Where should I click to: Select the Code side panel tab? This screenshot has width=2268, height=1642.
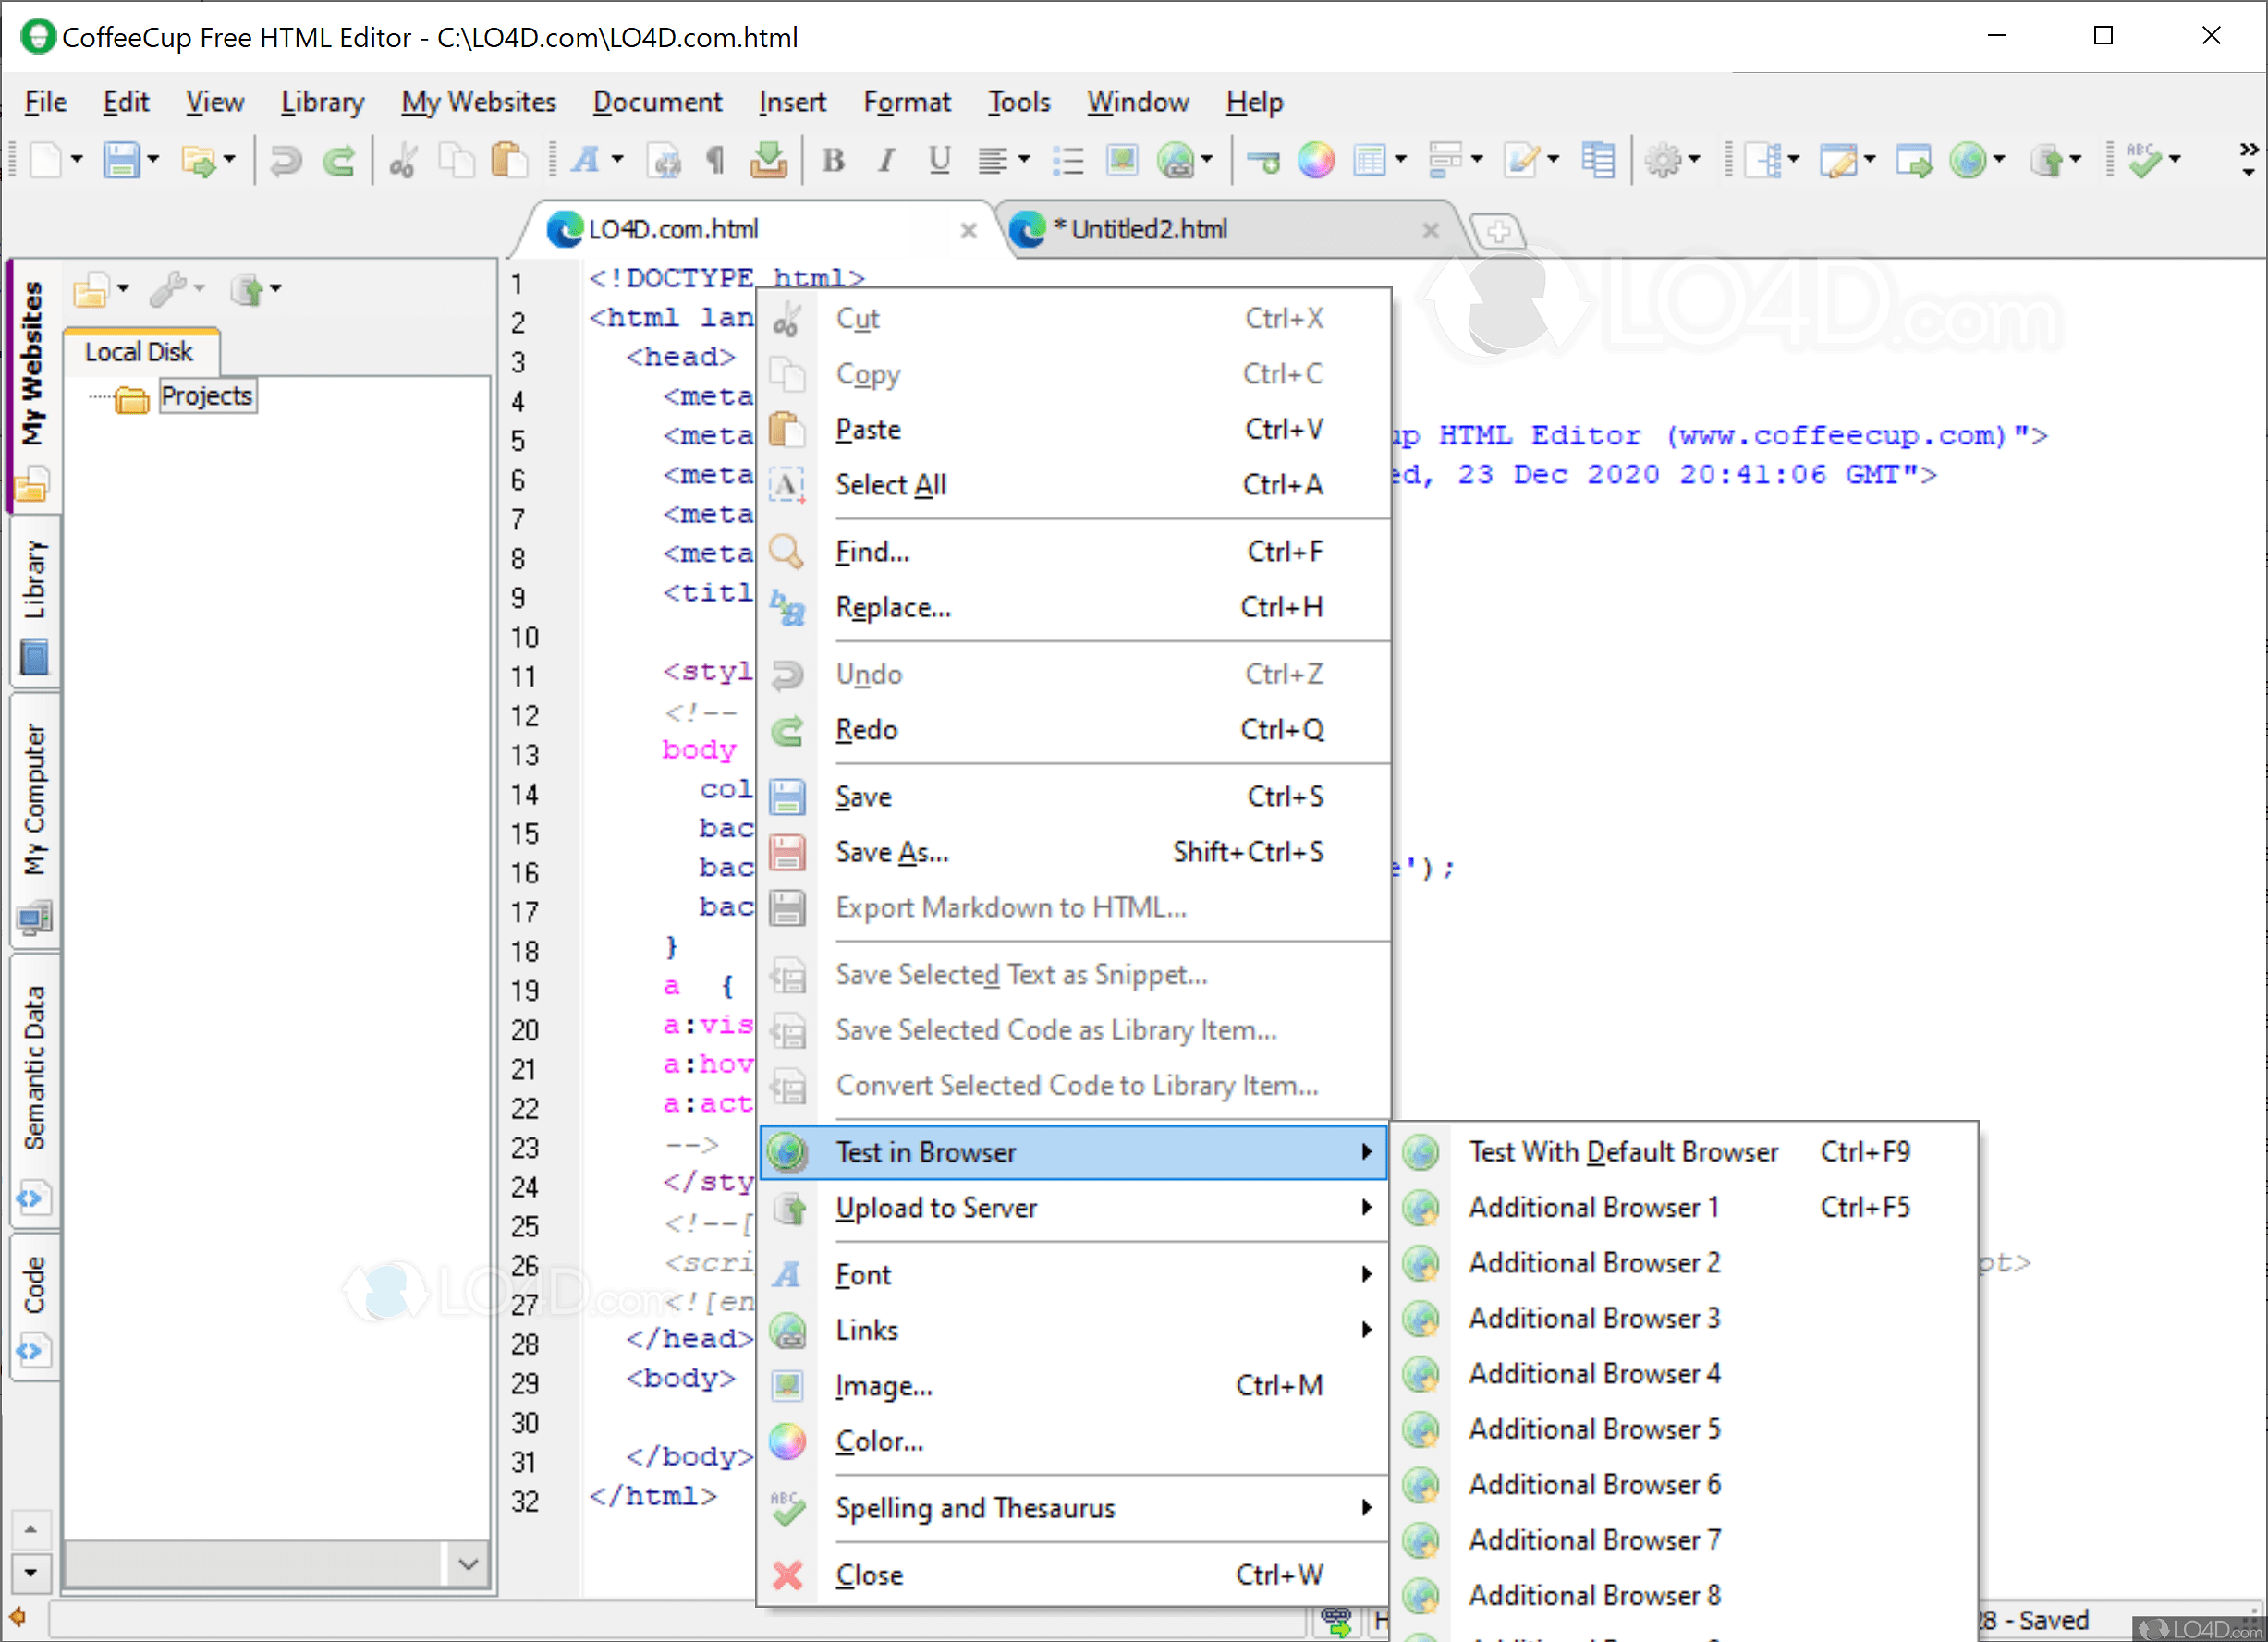(x=33, y=1308)
